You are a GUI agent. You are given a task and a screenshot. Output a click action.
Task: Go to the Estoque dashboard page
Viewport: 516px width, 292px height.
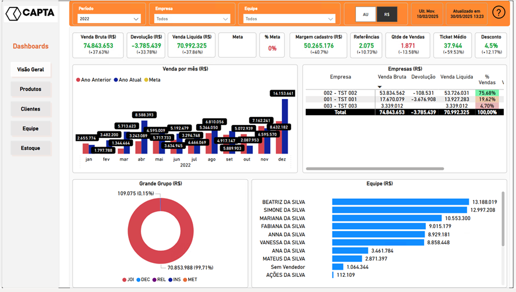pos(31,148)
